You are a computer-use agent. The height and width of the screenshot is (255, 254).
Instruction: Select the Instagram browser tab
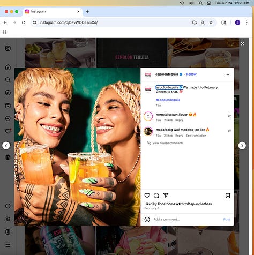(53, 12)
